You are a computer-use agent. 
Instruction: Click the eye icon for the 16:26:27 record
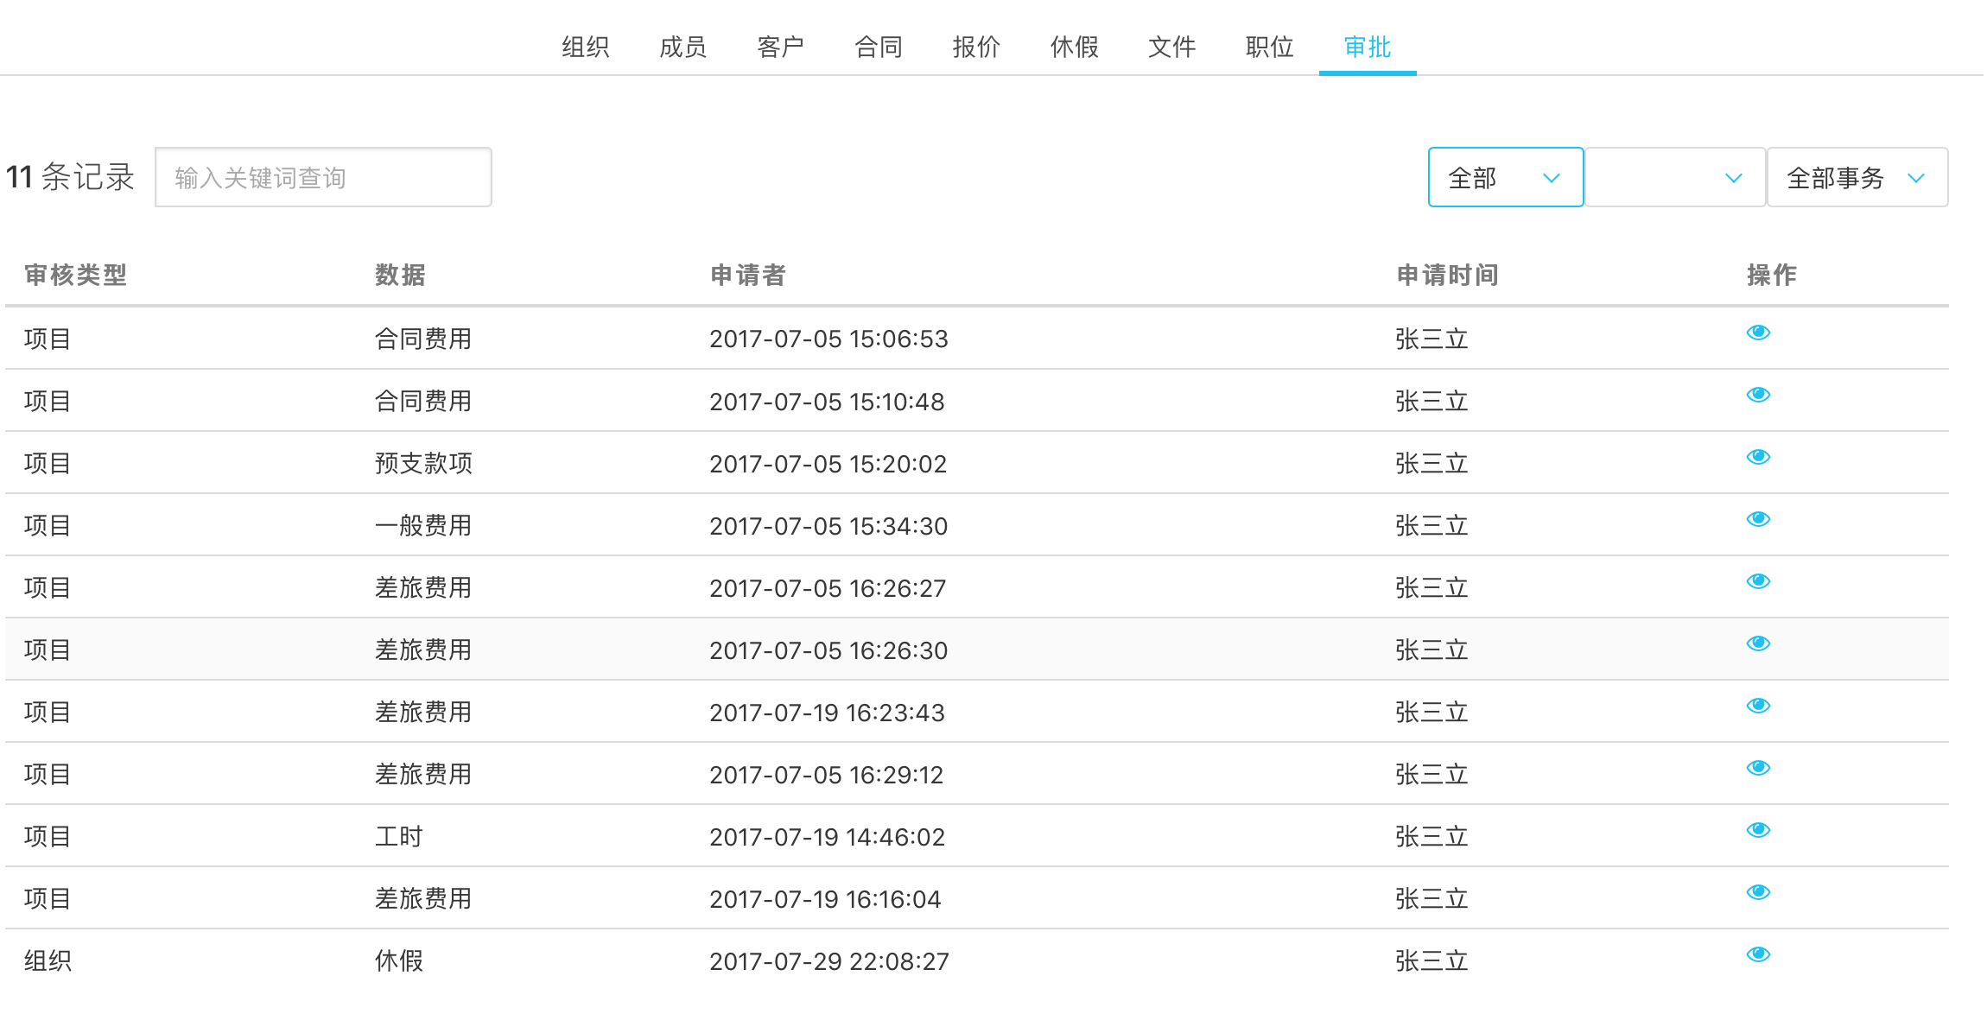click(1758, 581)
